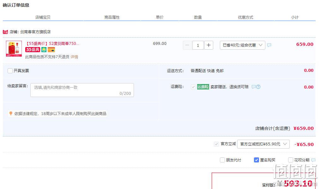
Task: Click the green 运费险 tag
Action: [x=203, y=87]
